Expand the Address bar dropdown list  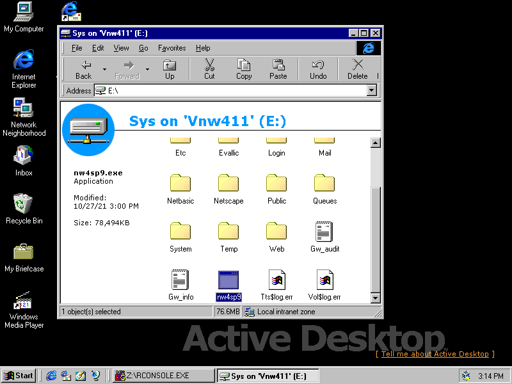(x=372, y=90)
